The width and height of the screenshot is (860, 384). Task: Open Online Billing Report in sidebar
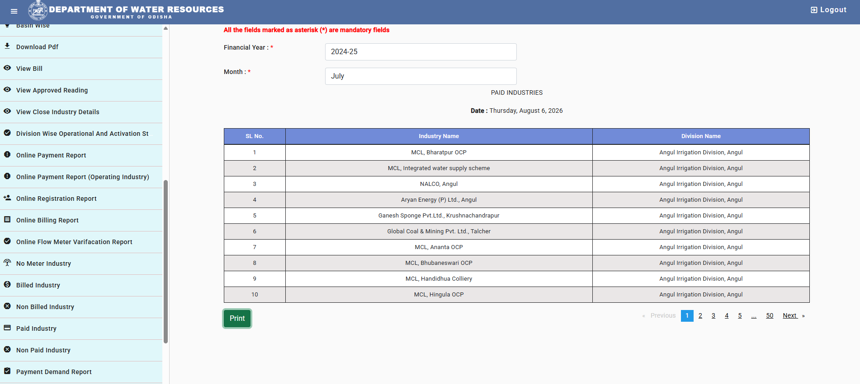point(81,220)
